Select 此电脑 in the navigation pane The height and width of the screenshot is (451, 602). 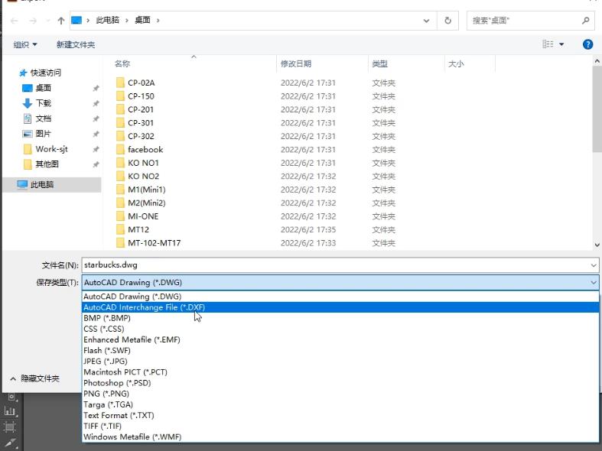tap(41, 185)
